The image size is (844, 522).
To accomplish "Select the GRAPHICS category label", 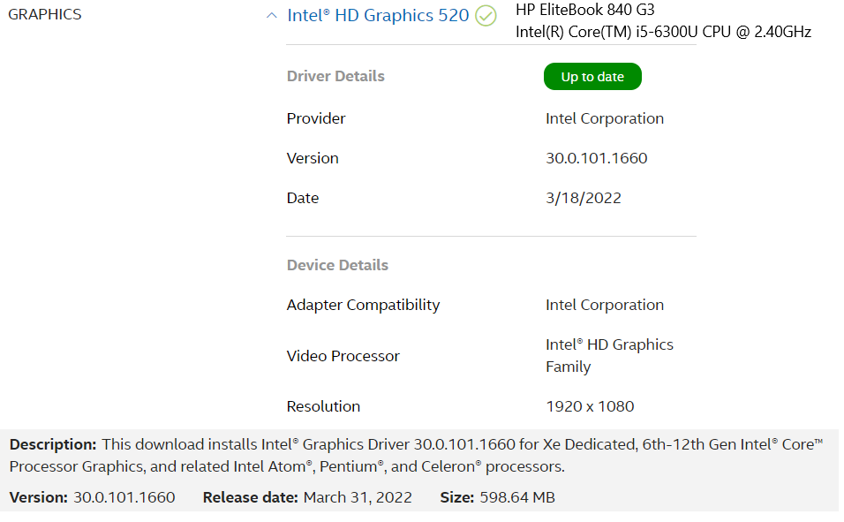I will click(x=45, y=14).
